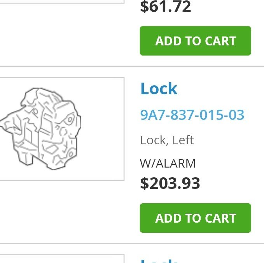Click the $61.72 price
This screenshot has height=263, width=264.
[165, 7]
